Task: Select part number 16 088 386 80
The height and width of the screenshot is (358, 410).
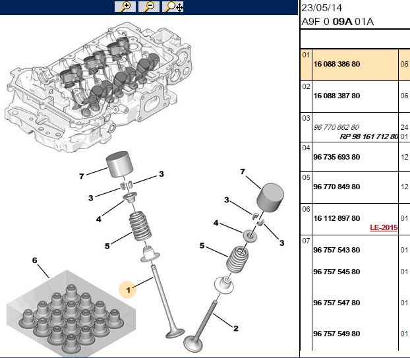Action: tap(337, 64)
